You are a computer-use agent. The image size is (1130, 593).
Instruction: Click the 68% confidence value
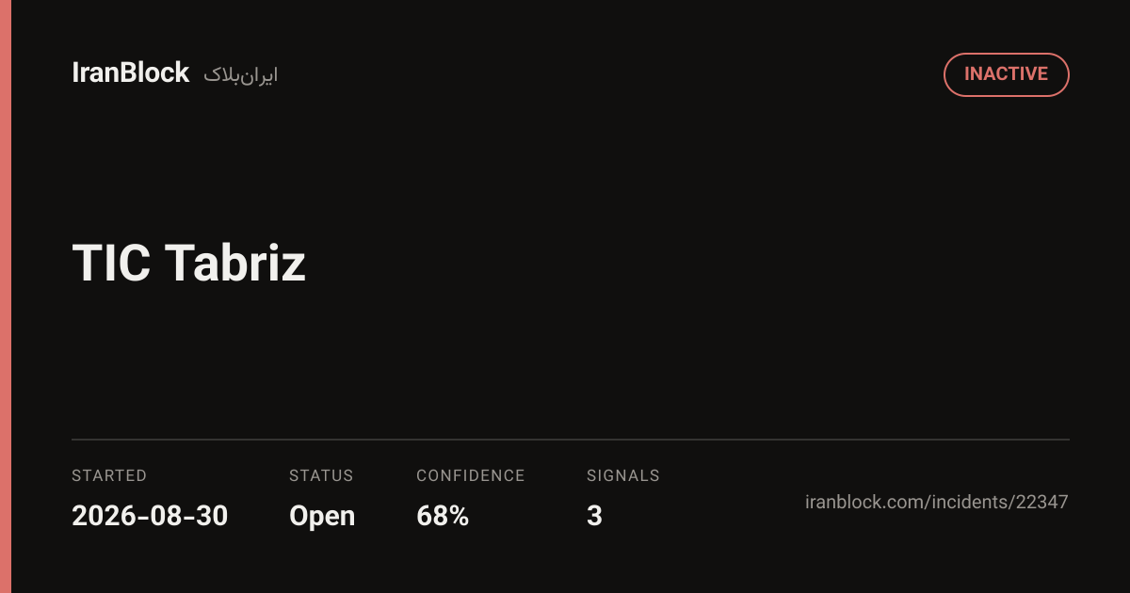tap(443, 516)
